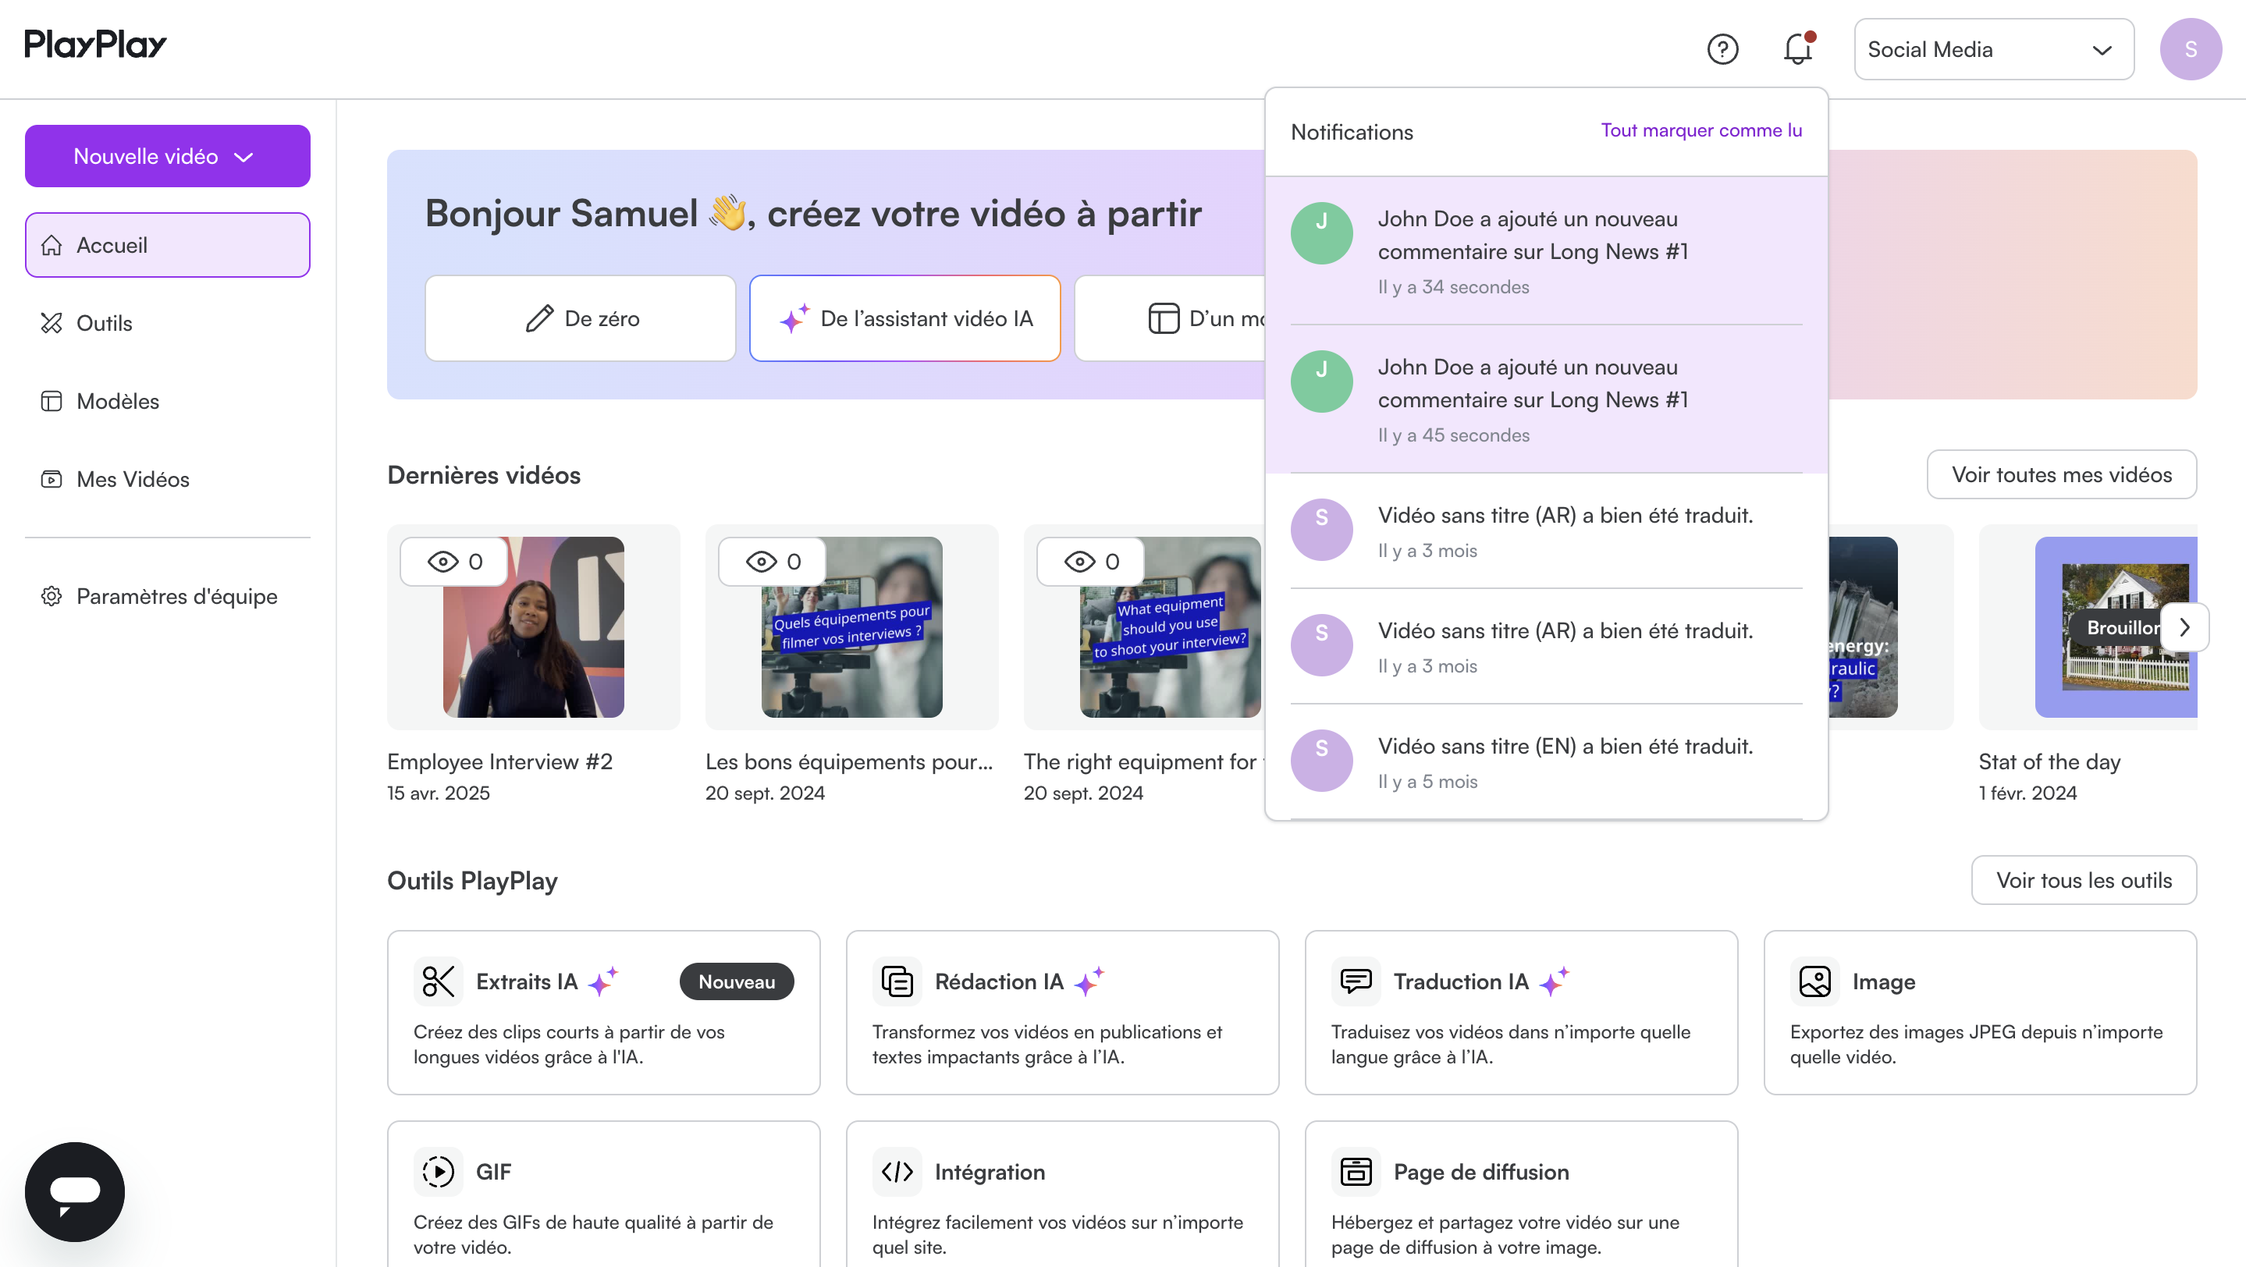Click the Employee Interview #2 title
The width and height of the screenshot is (2246, 1267).
click(499, 761)
